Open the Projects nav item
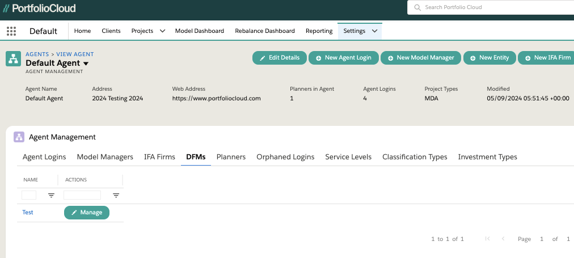Viewport: 574px width, 258px height. (142, 31)
